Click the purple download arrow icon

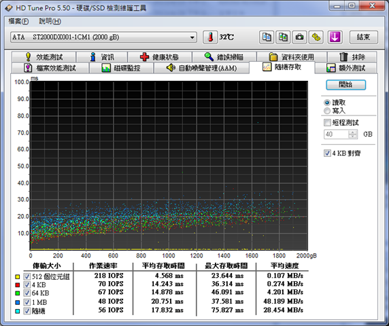[x=335, y=37]
